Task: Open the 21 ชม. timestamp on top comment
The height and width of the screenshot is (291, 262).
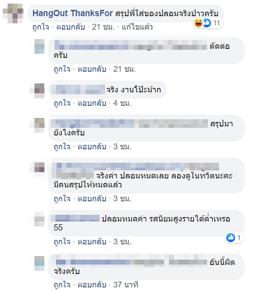Action: pyautogui.click(x=103, y=27)
